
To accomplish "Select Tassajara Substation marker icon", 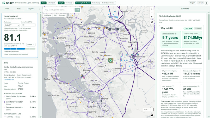I will click(4, 107).
